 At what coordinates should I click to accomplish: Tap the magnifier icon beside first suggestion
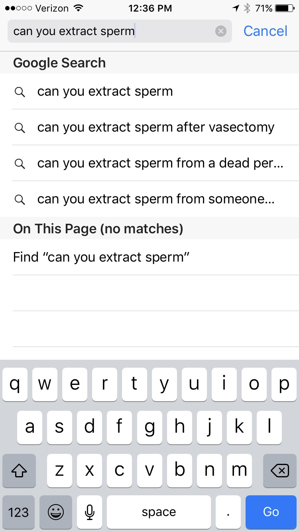point(20,92)
